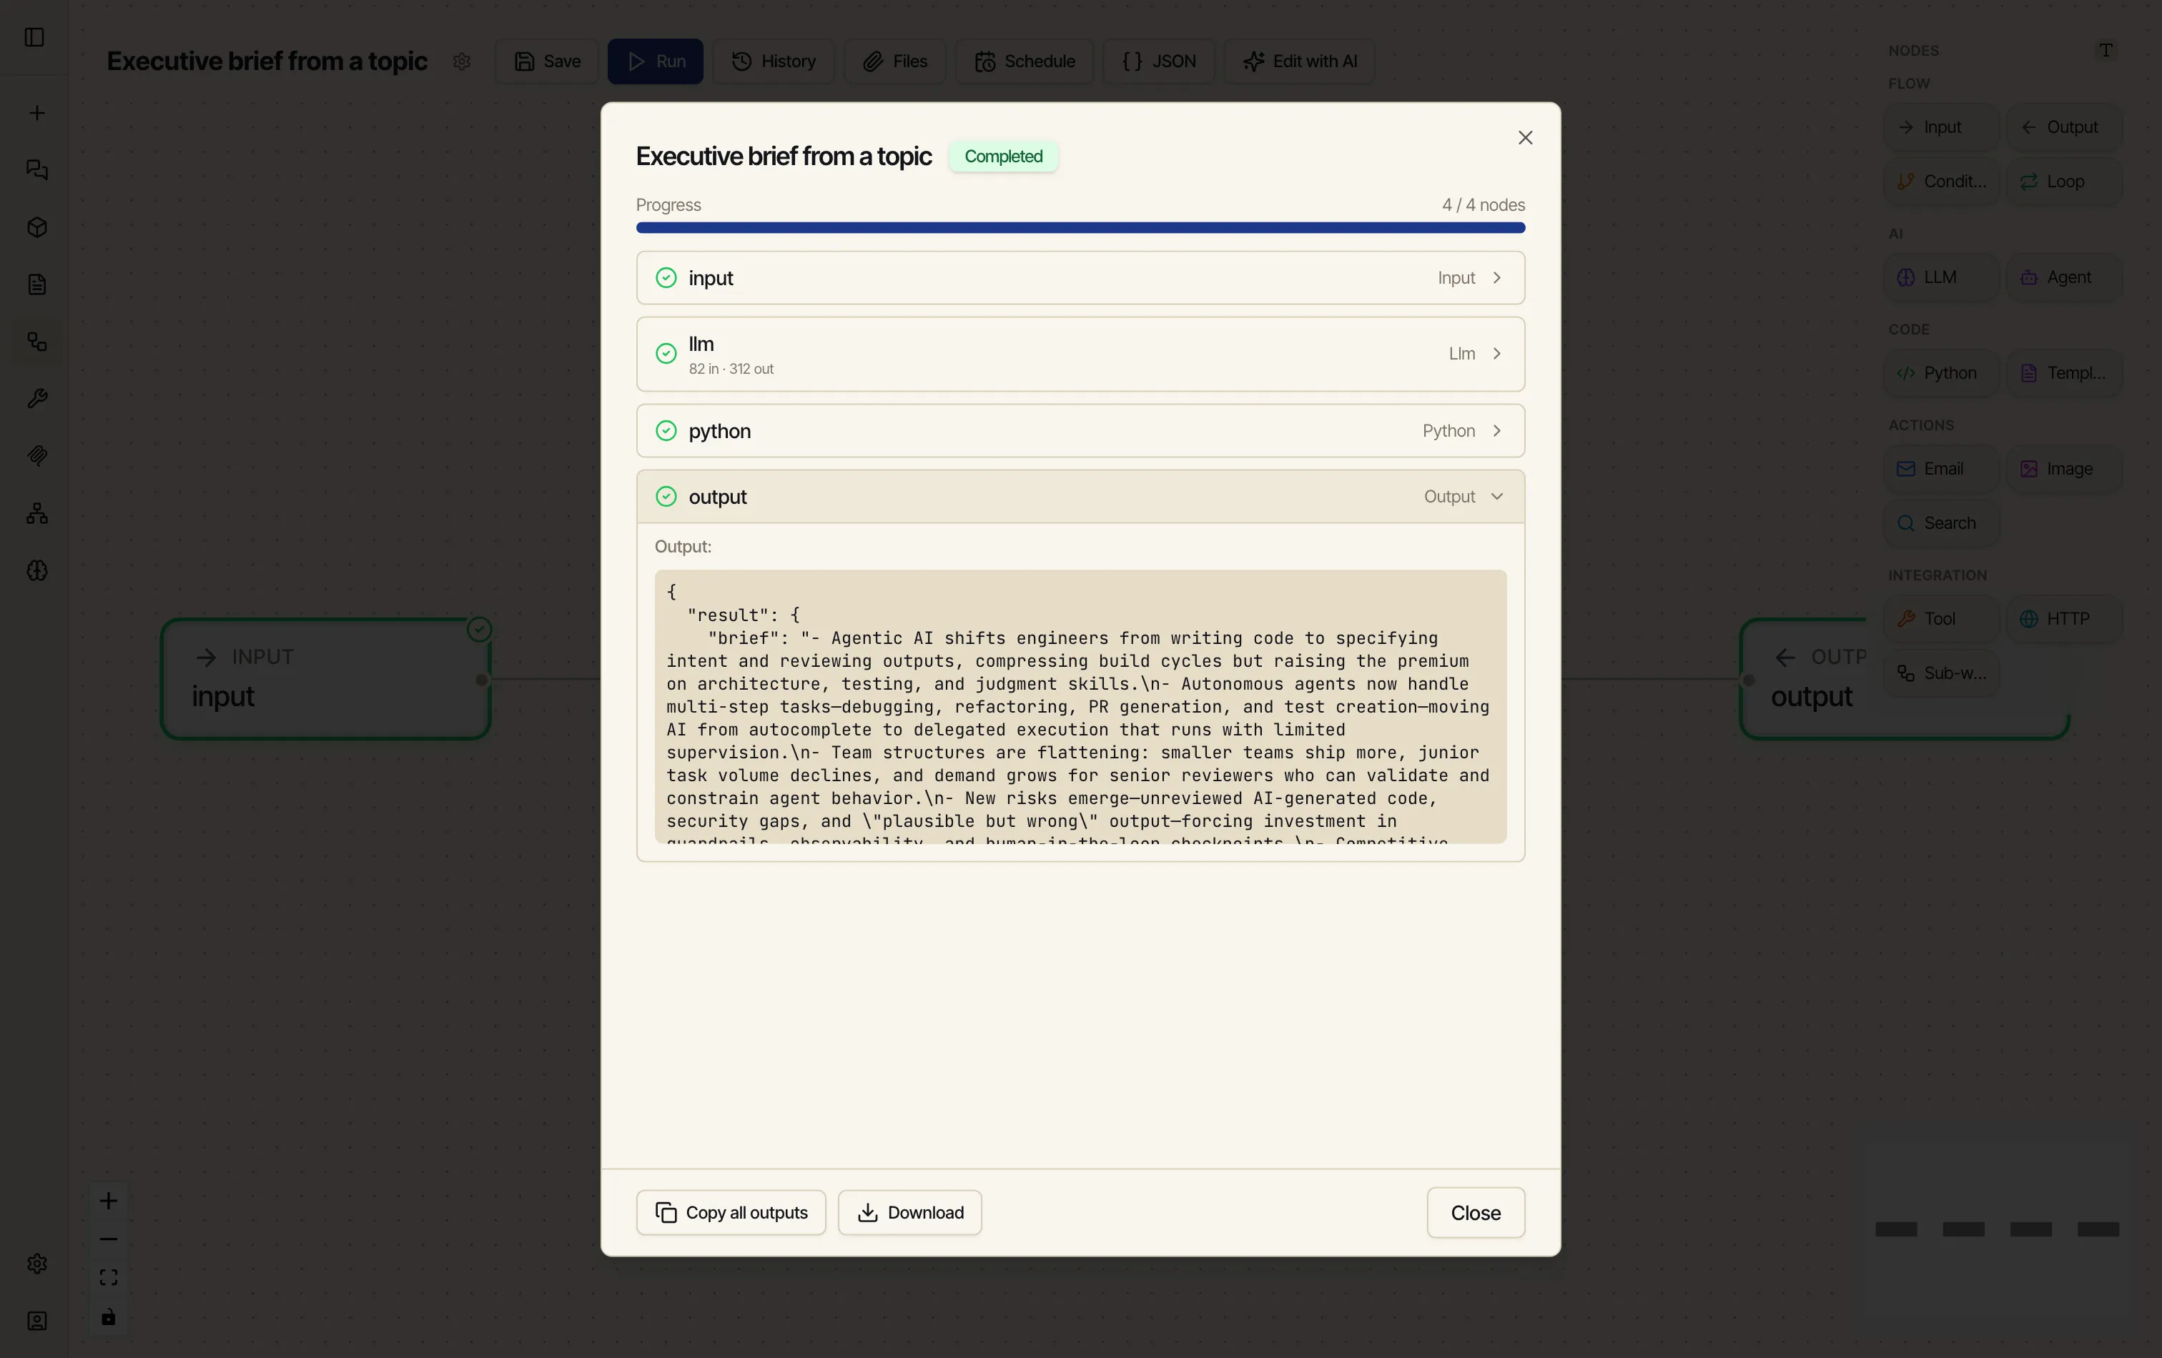This screenshot has width=2162, height=1358.
Task: Expand the python row chevron in run dialog
Action: [x=1496, y=431]
